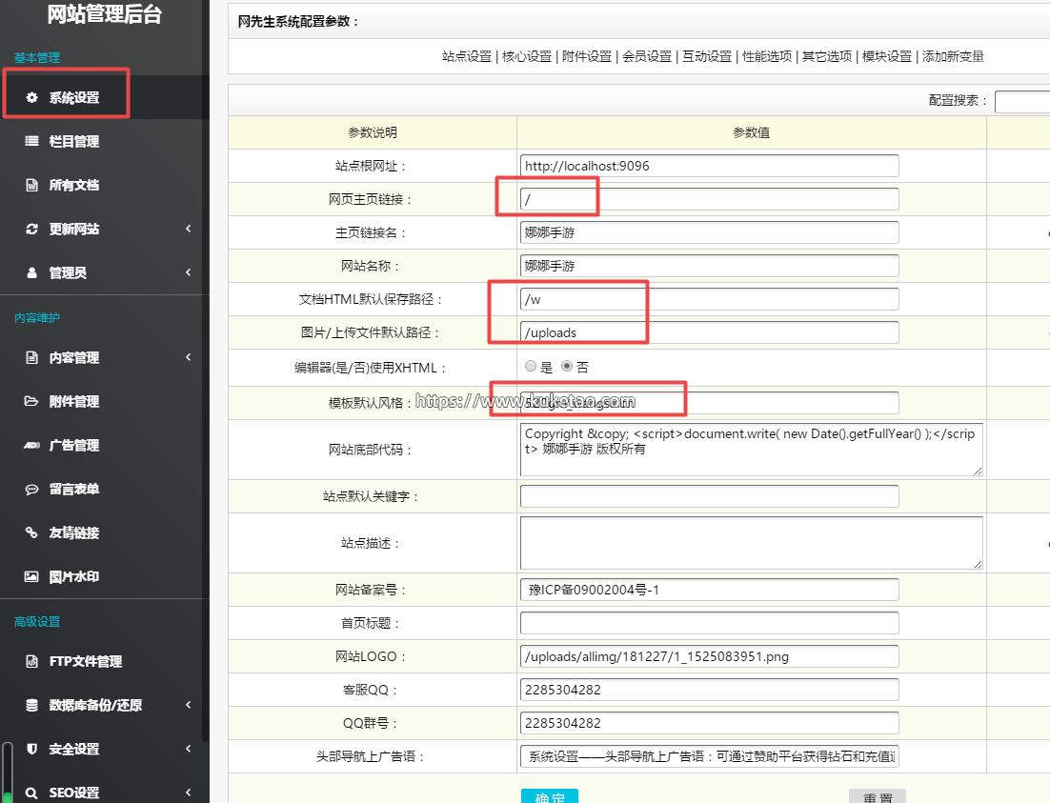Click the 确定 submit button
The width and height of the screenshot is (1050, 803).
pos(550,796)
